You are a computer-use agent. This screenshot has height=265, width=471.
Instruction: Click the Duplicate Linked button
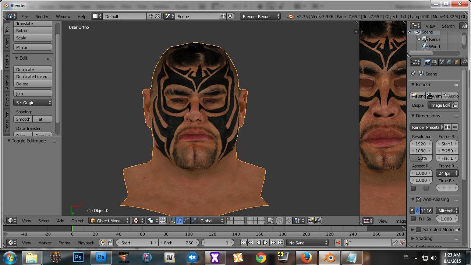[33, 77]
